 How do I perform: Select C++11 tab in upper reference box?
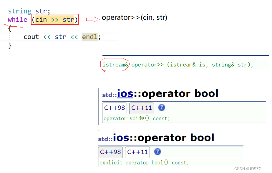(x=142, y=108)
